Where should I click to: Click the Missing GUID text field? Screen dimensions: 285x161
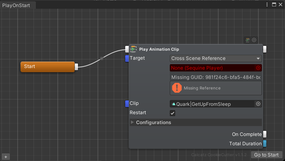coord(215,77)
